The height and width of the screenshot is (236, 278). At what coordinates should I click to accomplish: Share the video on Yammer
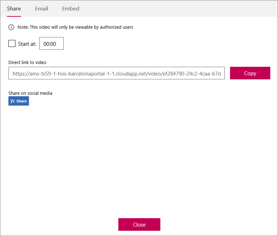click(x=19, y=101)
